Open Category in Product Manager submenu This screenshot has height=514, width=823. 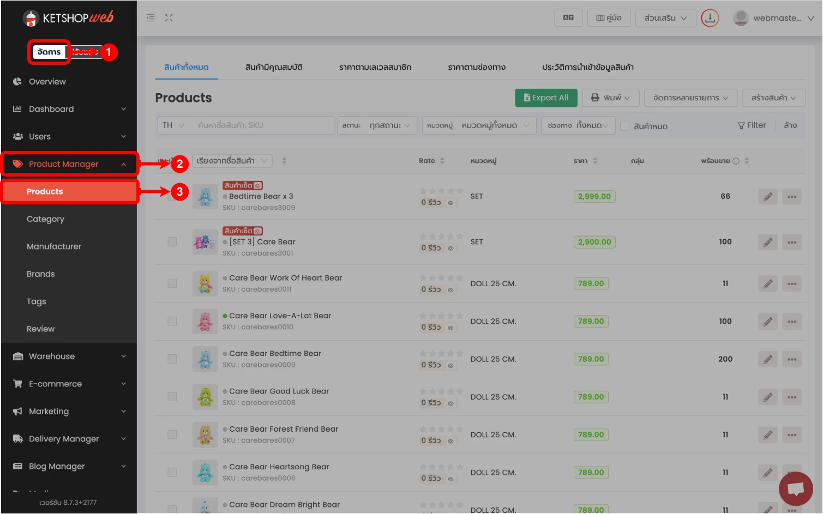coord(45,219)
